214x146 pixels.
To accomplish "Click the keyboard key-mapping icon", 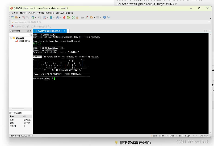I will pyautogui.click(x=82, y=17).
